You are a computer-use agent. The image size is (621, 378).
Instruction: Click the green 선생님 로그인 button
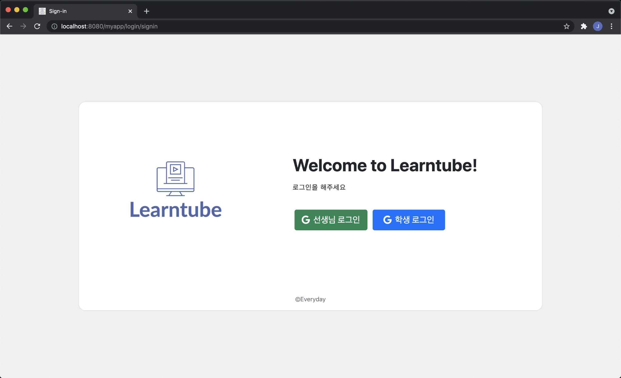click(x=331, y=220)
